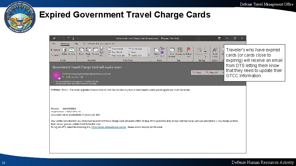The image size is (296, 166).
Task: Open Customize Quick Access Toolbar dropdown
Action: (78, 38)
